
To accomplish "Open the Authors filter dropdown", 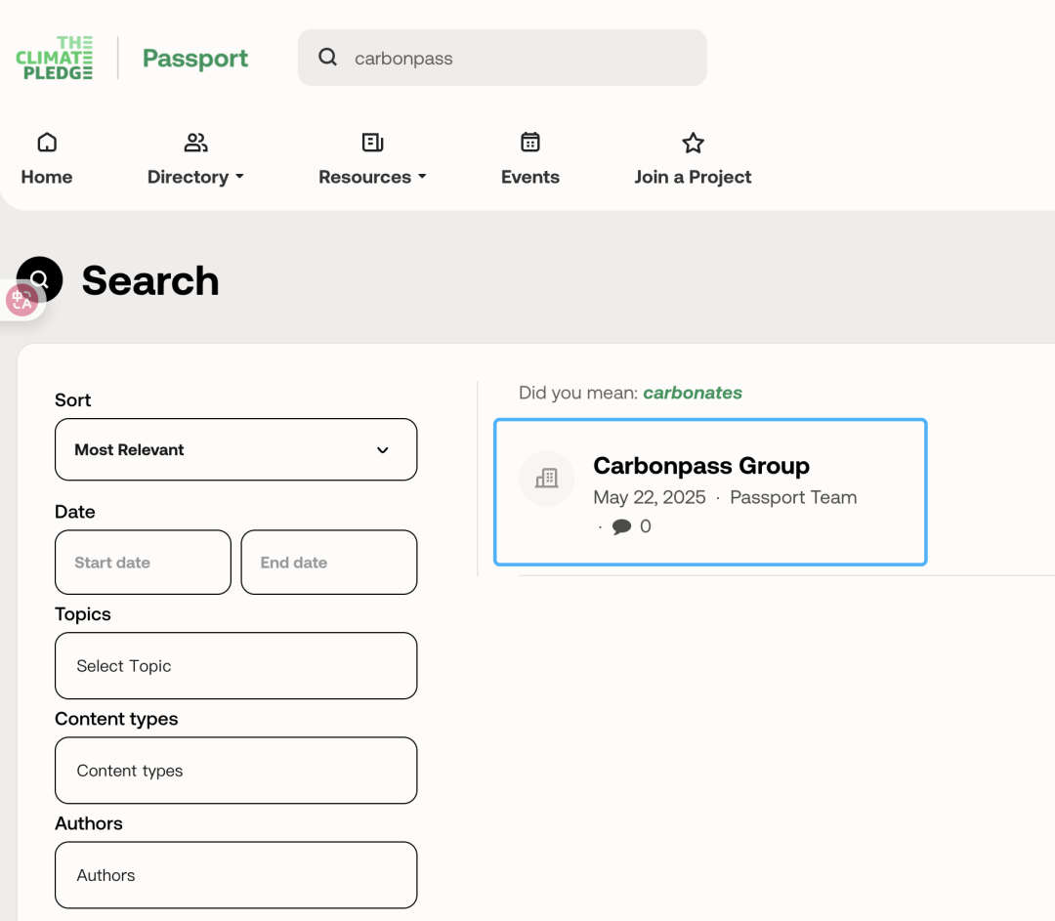I will click(x=235, y=875).
